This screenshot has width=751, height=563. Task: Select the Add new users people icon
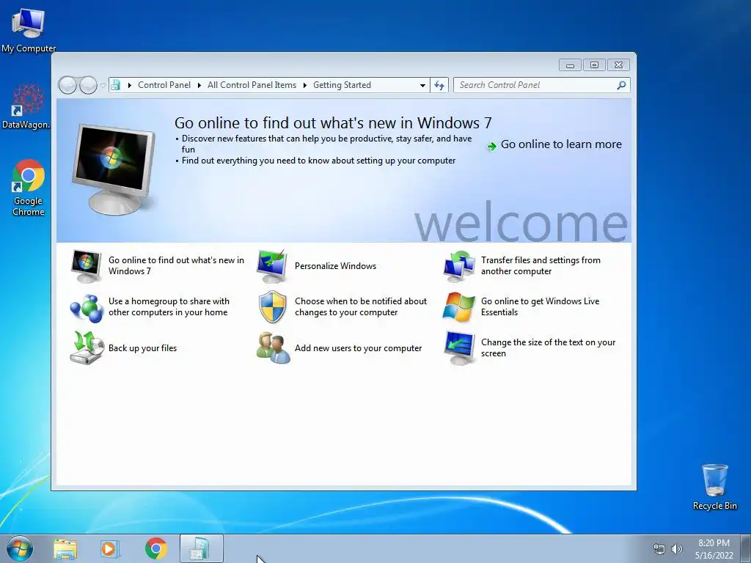point(273,348)
